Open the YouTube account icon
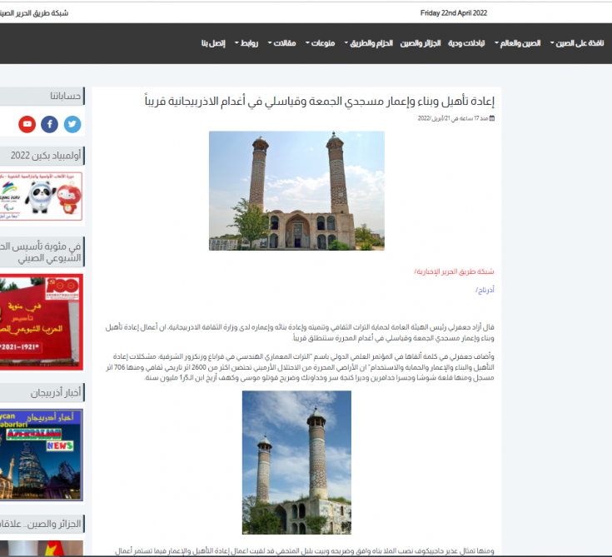 (x=27, y=125)
